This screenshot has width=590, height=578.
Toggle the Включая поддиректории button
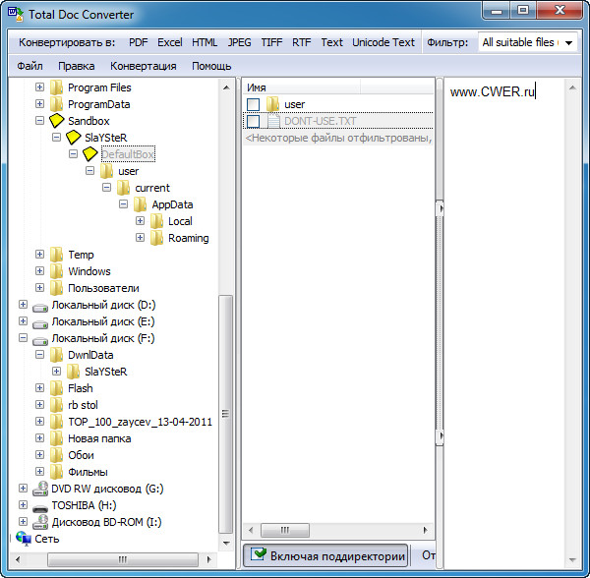point(326,555)
